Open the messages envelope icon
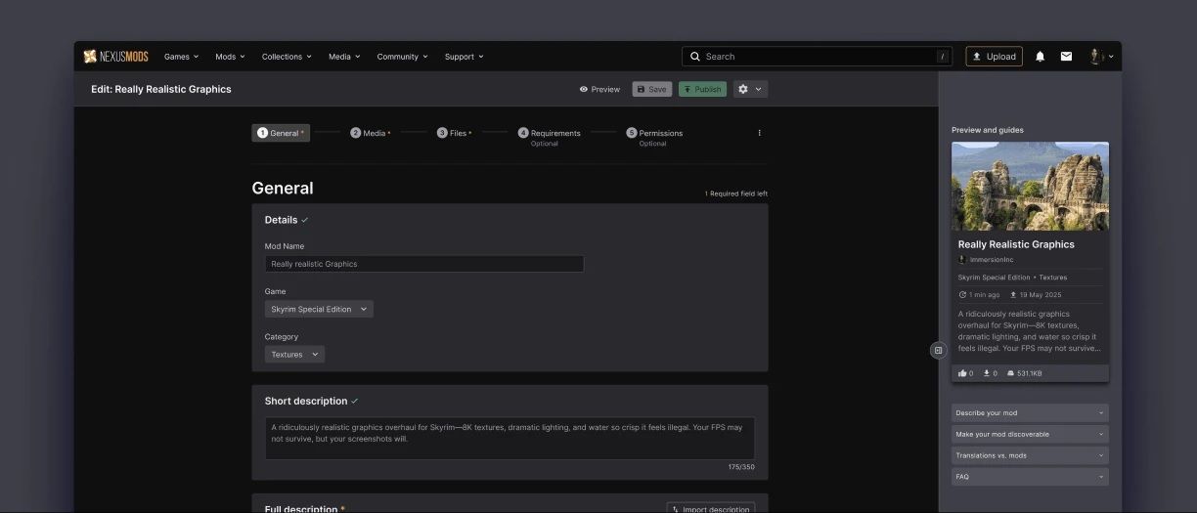This screenshot has height=513, width=1197. pyautogui.click(x=1066, y=57)
